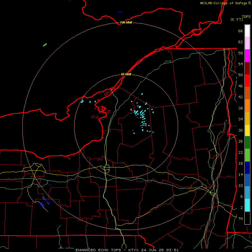Click the light pink legend swatch

(247, 43)
